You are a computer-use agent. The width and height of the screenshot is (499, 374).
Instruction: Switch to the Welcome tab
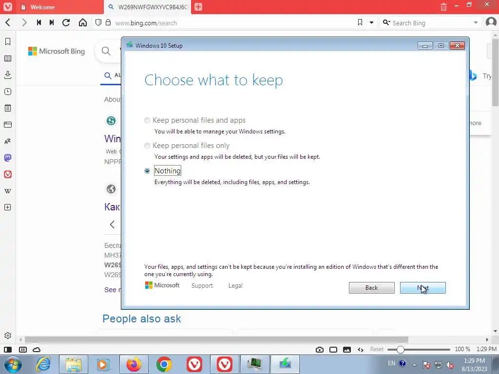[59, 7]
